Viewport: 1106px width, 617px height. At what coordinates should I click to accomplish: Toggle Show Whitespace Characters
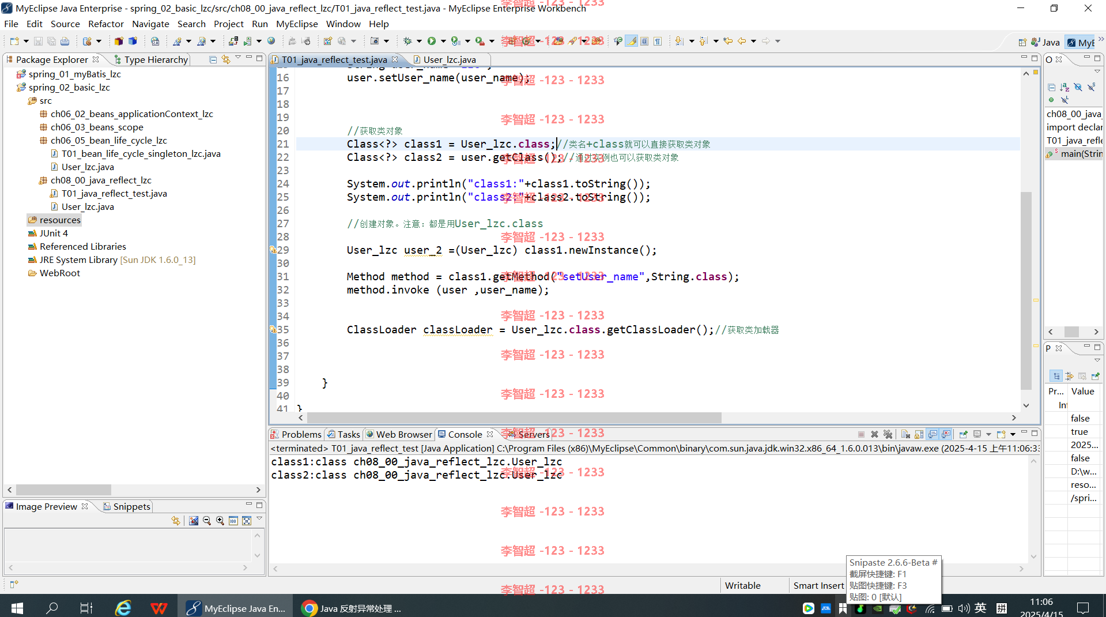click(x=658, y=41)
